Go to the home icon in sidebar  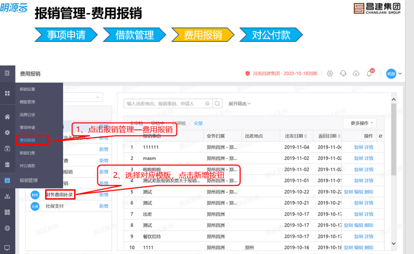[x=7, y=117]
